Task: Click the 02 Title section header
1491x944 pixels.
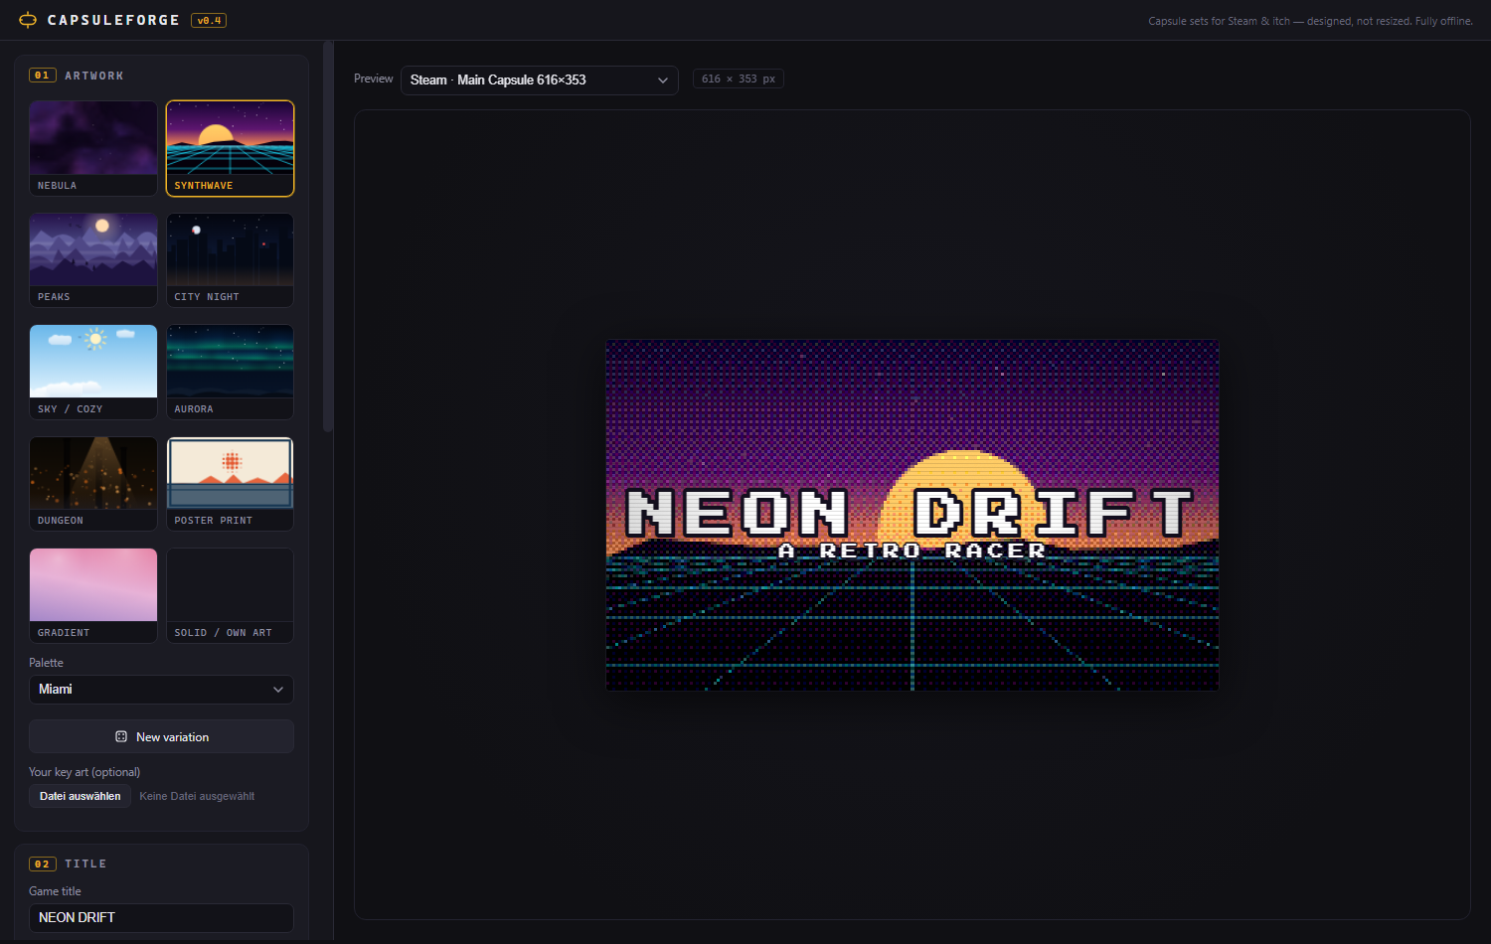Action: 68,865
